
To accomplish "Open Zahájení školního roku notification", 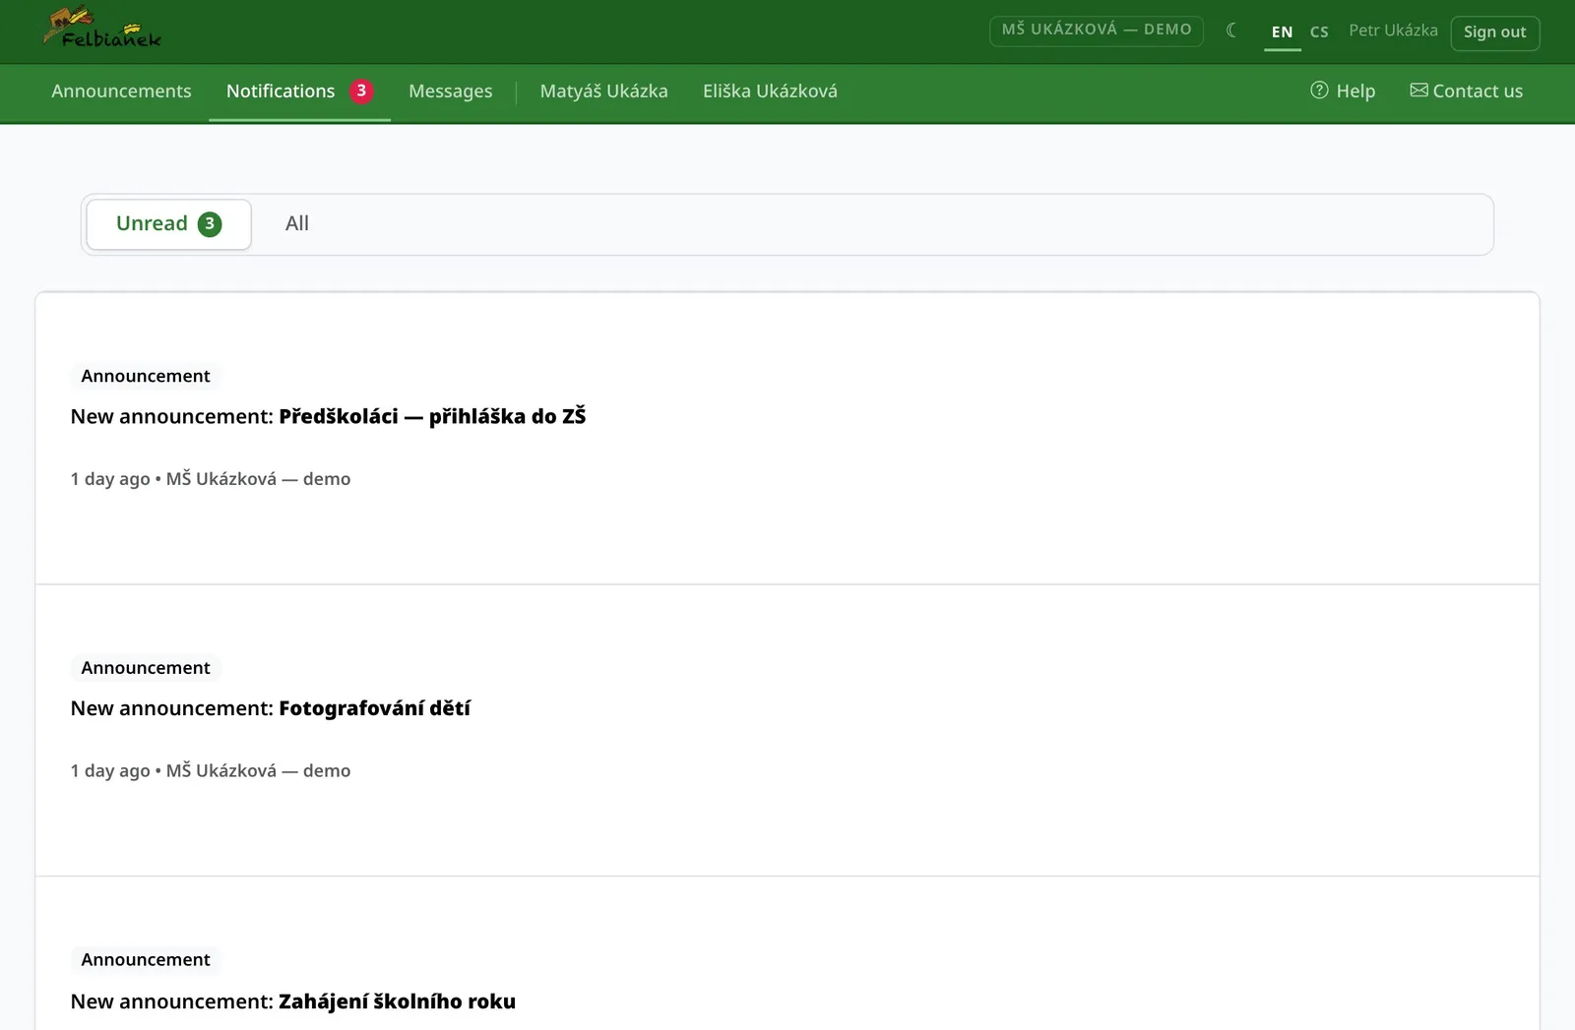I will 787,954.
